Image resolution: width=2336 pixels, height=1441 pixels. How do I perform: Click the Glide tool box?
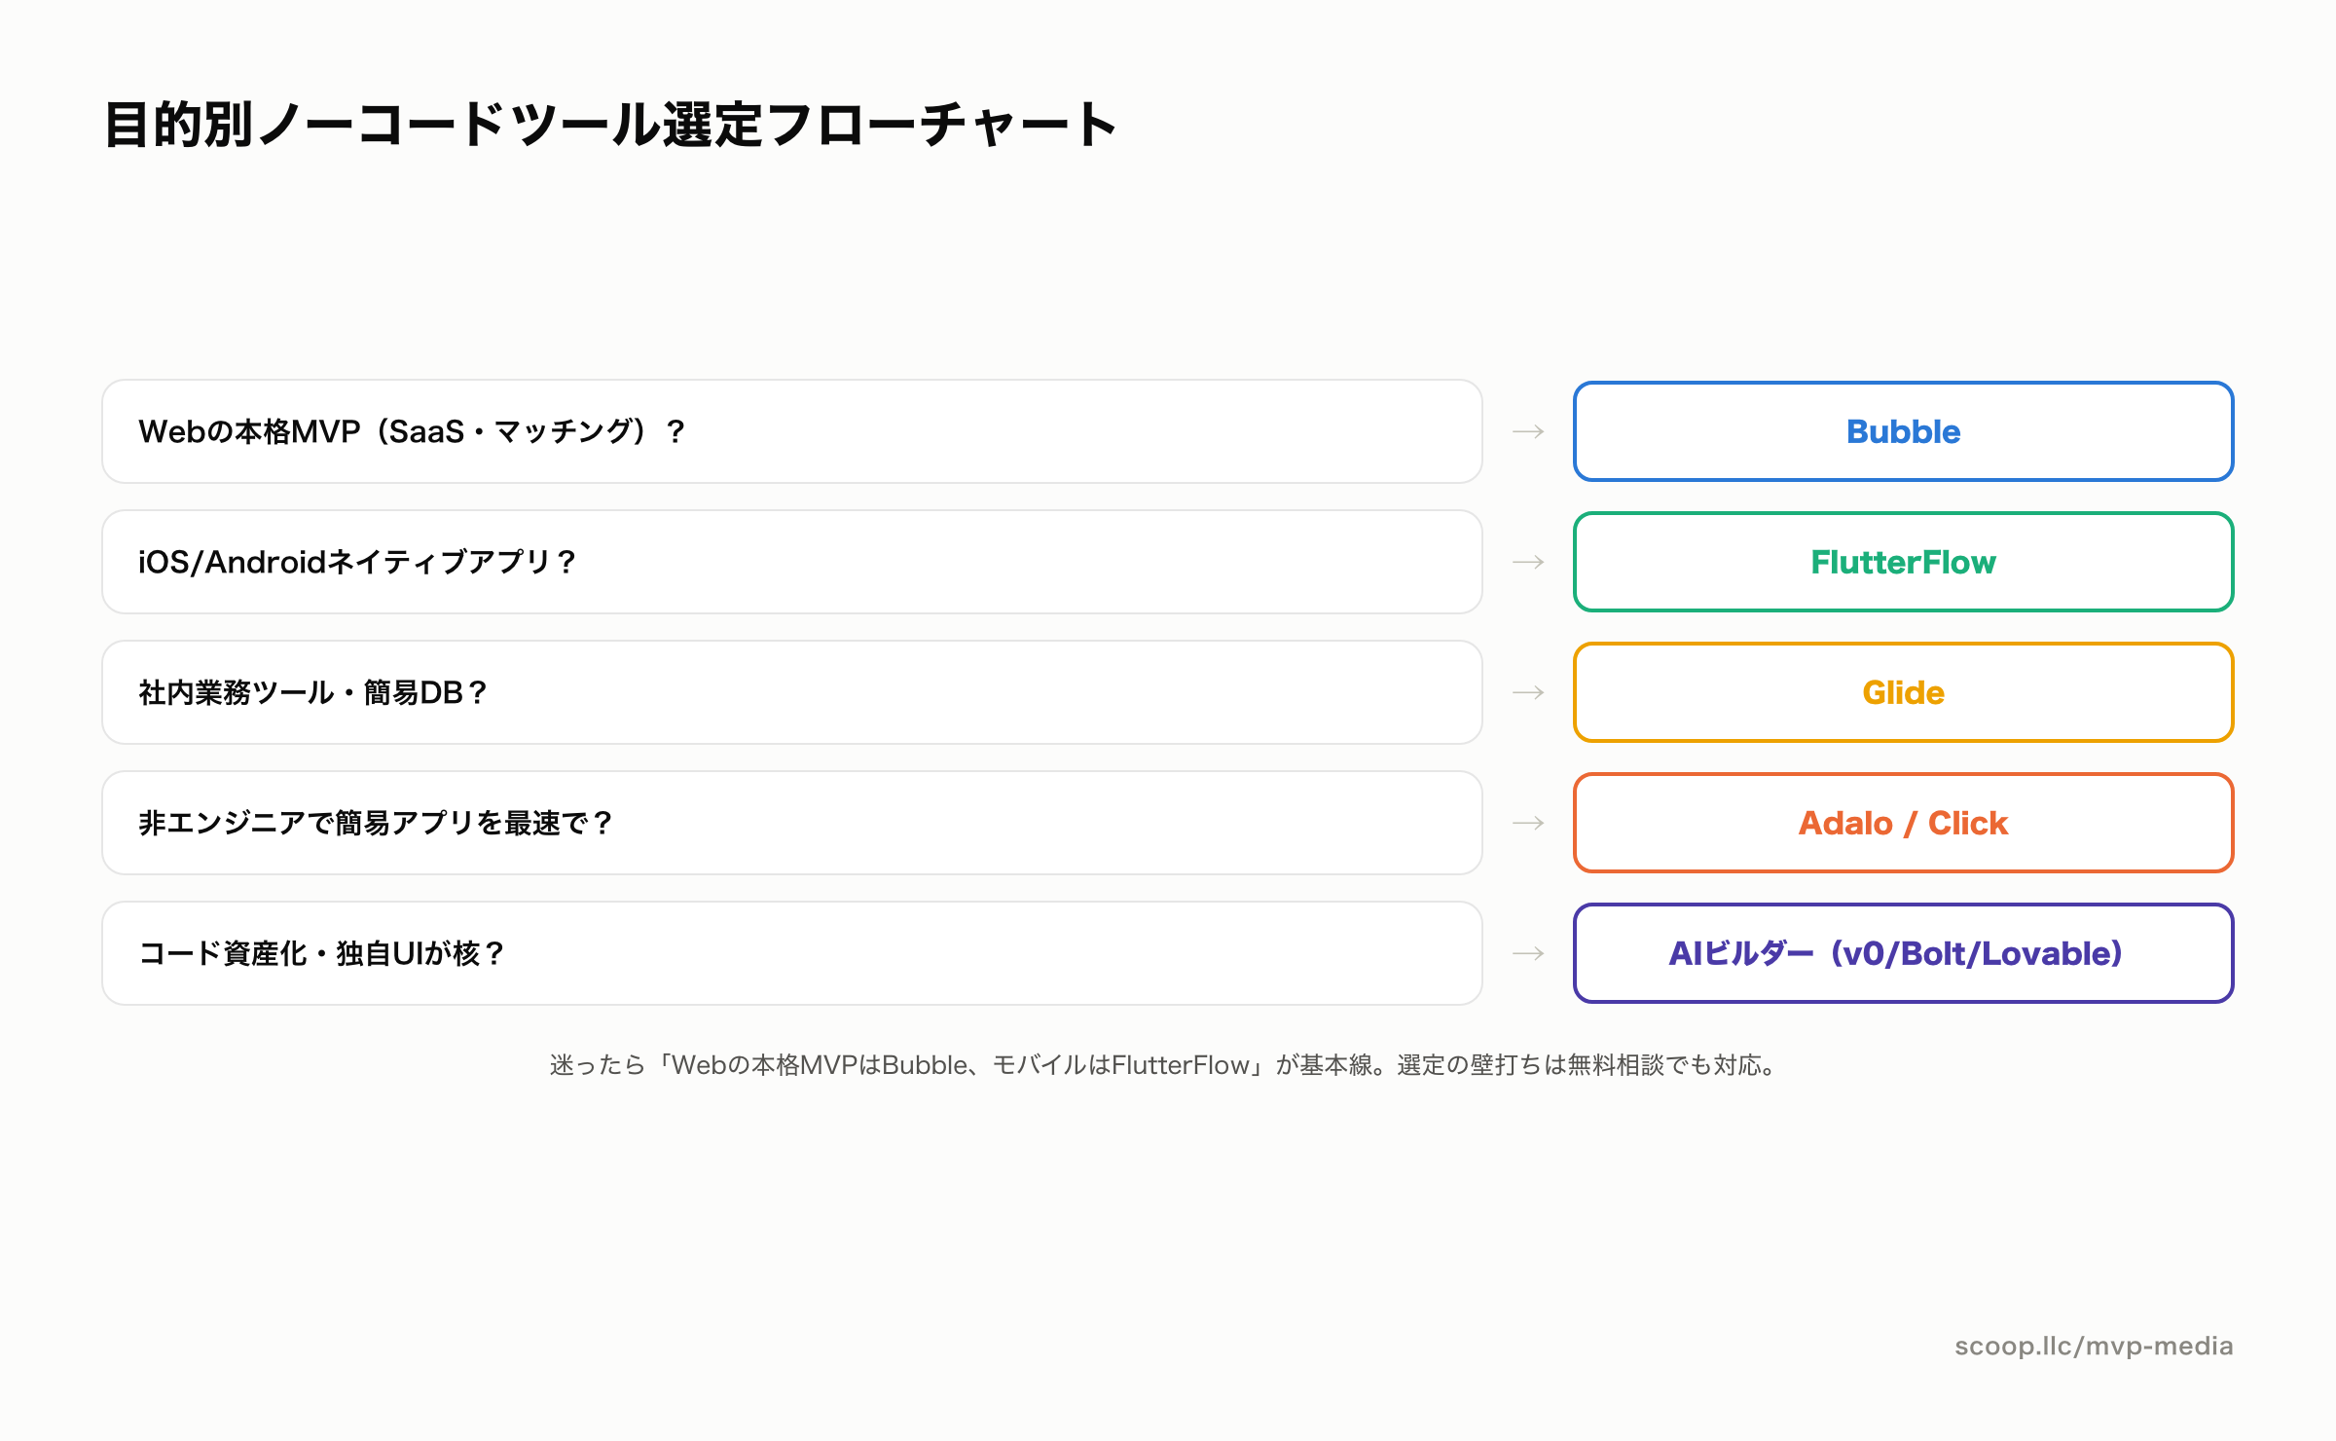click(x=1903, y=692)
